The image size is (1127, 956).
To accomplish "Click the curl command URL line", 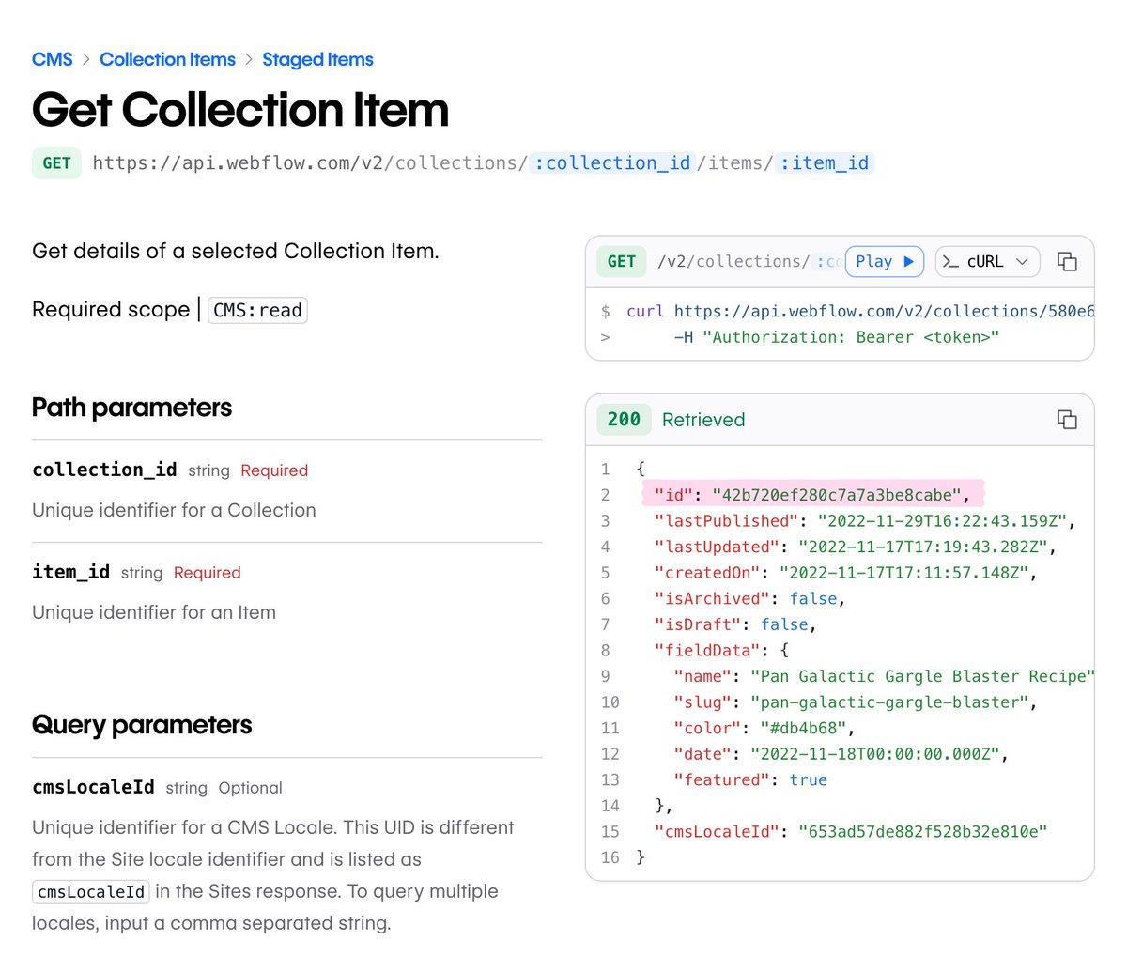I will (860, 311).
